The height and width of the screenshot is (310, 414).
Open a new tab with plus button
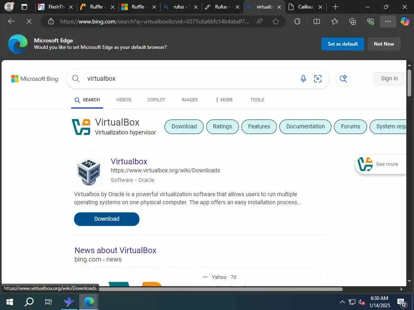(x=335, y=7)
